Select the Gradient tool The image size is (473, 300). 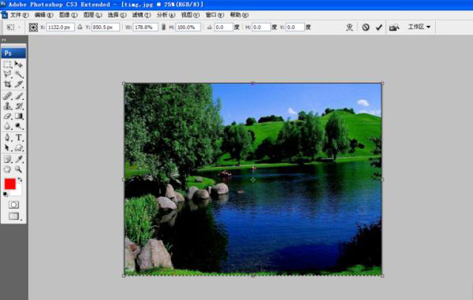click(x=19, y=117)
